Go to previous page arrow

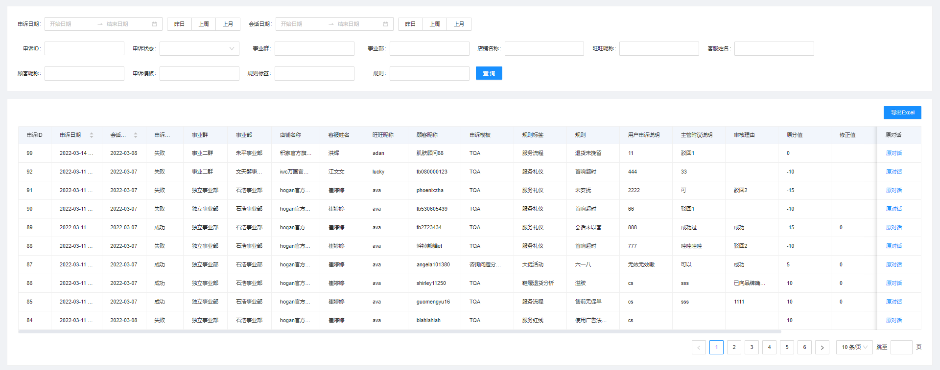pos(699,347)
